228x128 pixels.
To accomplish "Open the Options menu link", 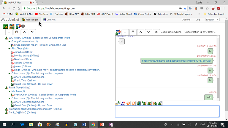I will (x=186, y=20).
